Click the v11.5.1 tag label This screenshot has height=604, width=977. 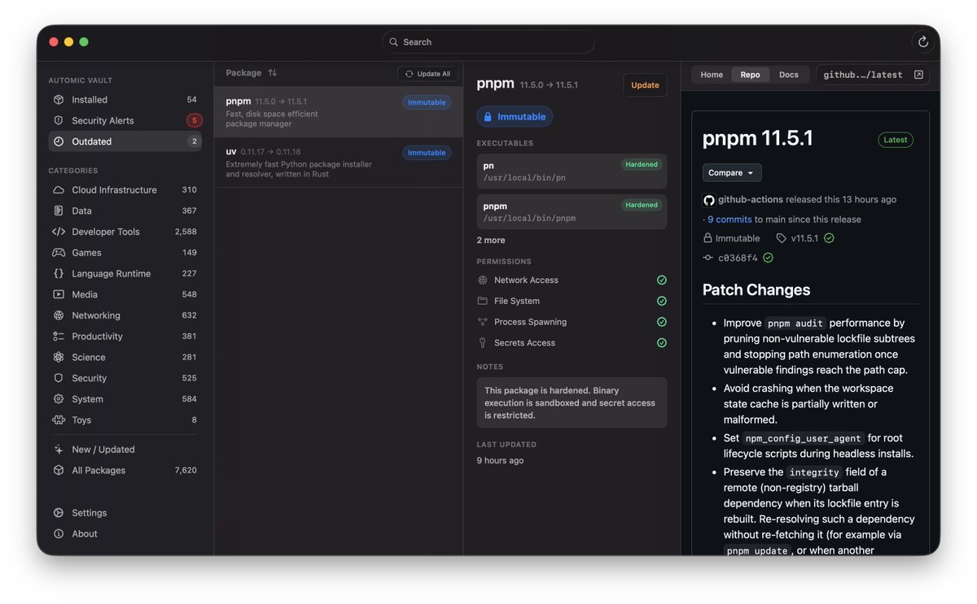pyautogui.click(x=804, y=238)
